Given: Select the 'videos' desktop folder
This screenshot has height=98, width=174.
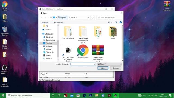Looking at the screenshot, I should [x=5, y=18].
